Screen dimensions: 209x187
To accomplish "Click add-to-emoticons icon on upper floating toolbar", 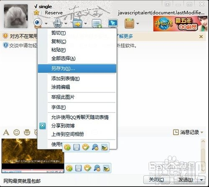I will [67, 147].
